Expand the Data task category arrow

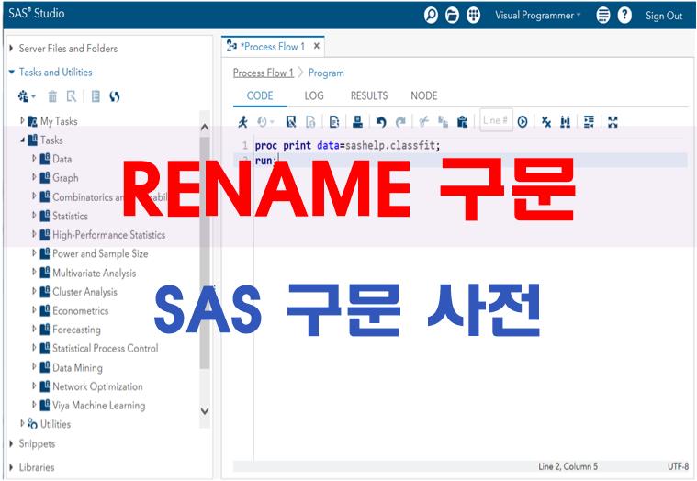34,158
